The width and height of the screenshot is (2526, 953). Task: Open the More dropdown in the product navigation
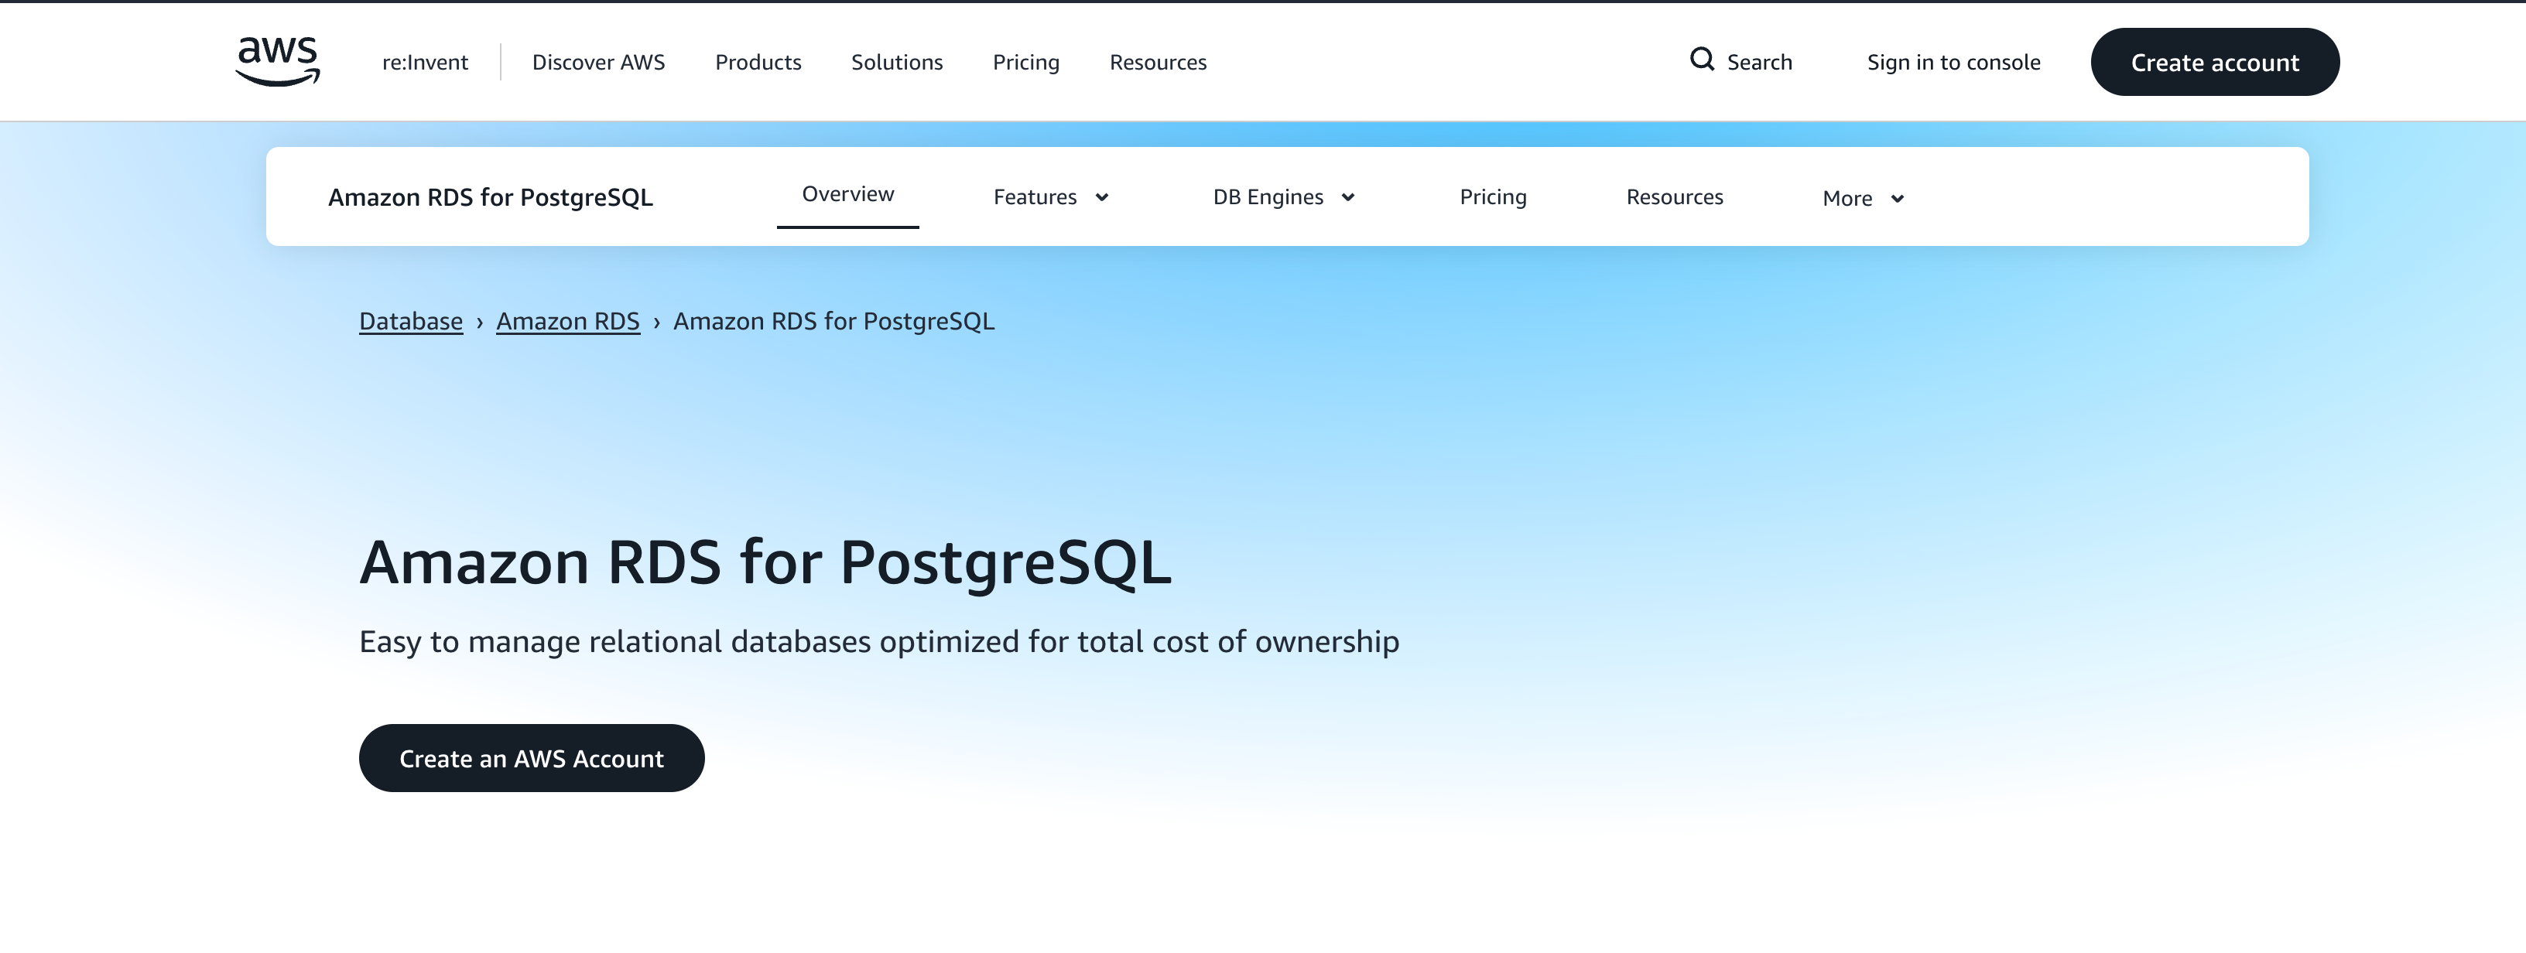(1860, 197)
